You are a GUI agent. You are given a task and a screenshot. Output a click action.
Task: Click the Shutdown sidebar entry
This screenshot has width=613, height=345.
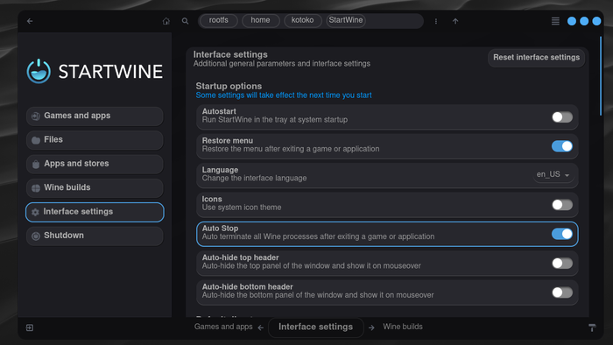pos(95,236)
